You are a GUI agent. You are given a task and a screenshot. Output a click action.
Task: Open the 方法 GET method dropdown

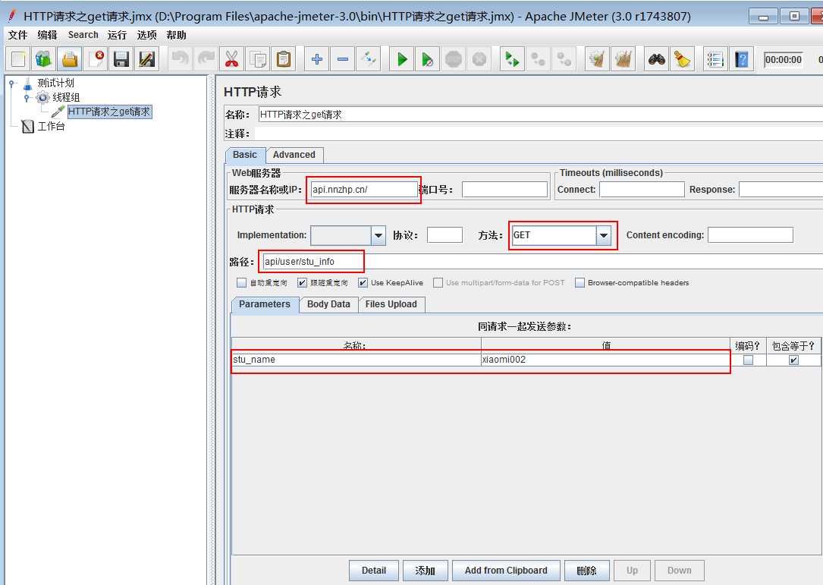pyautogui.click(x=604, y=236)
